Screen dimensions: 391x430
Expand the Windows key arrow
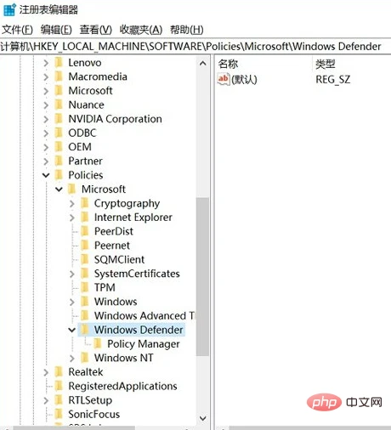point(72,302)
